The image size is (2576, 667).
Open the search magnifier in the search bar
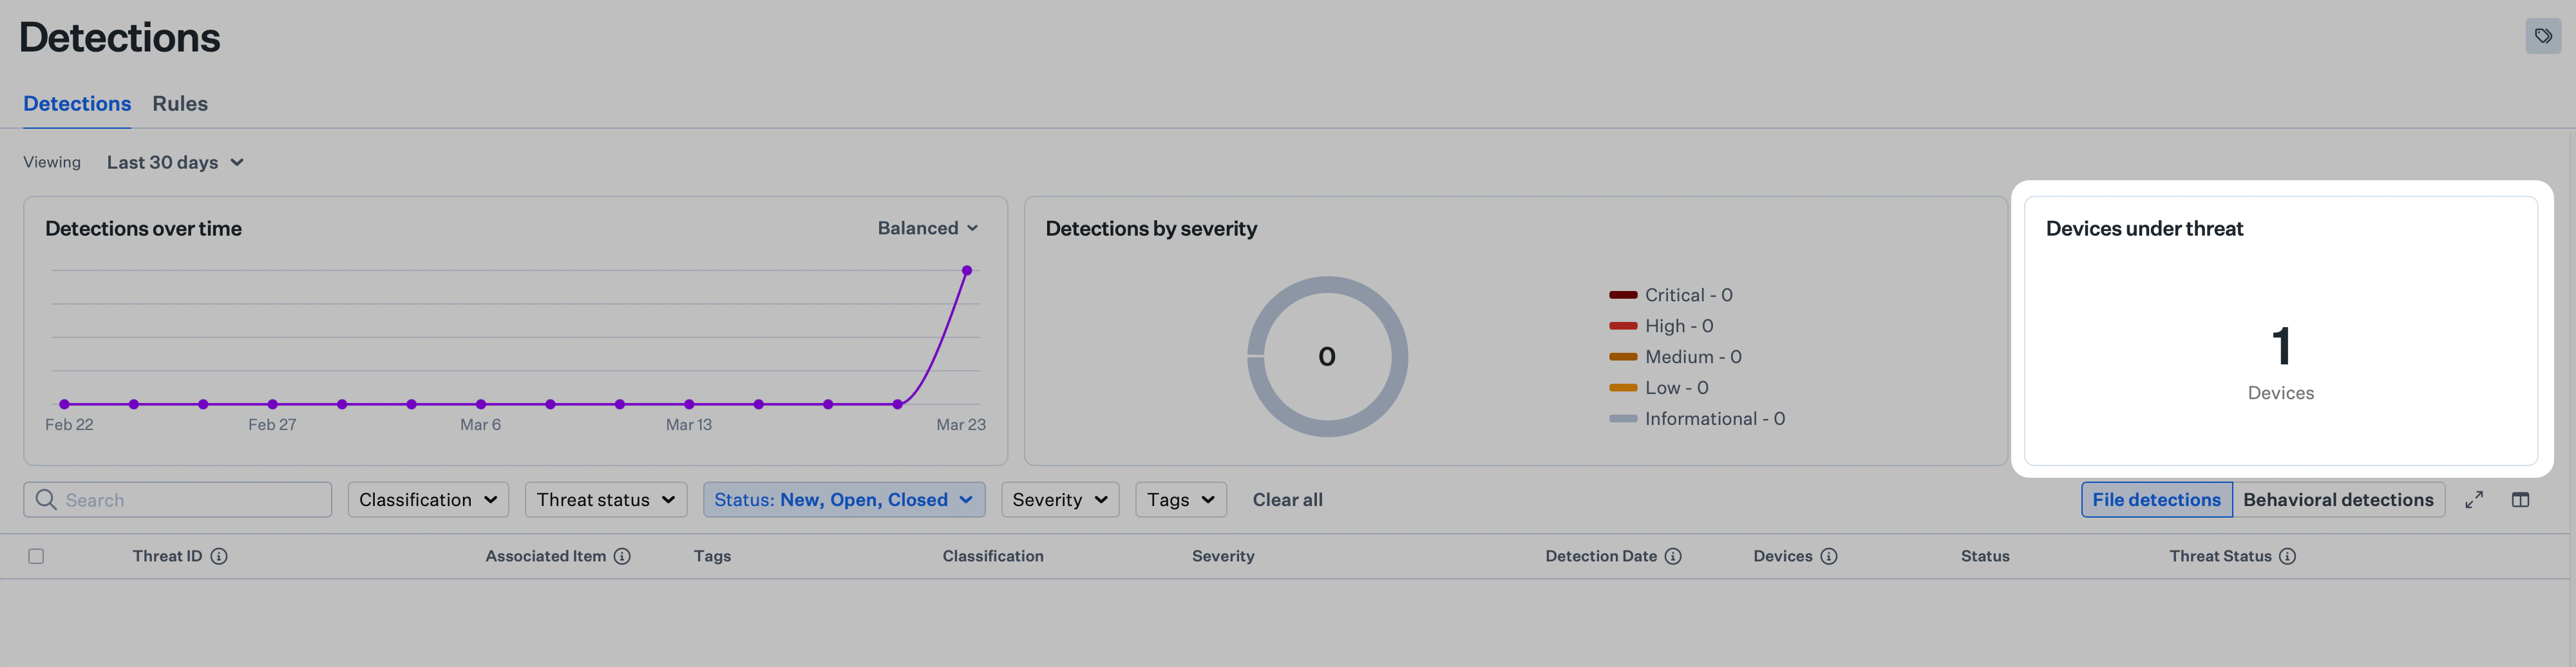point(46,499)
